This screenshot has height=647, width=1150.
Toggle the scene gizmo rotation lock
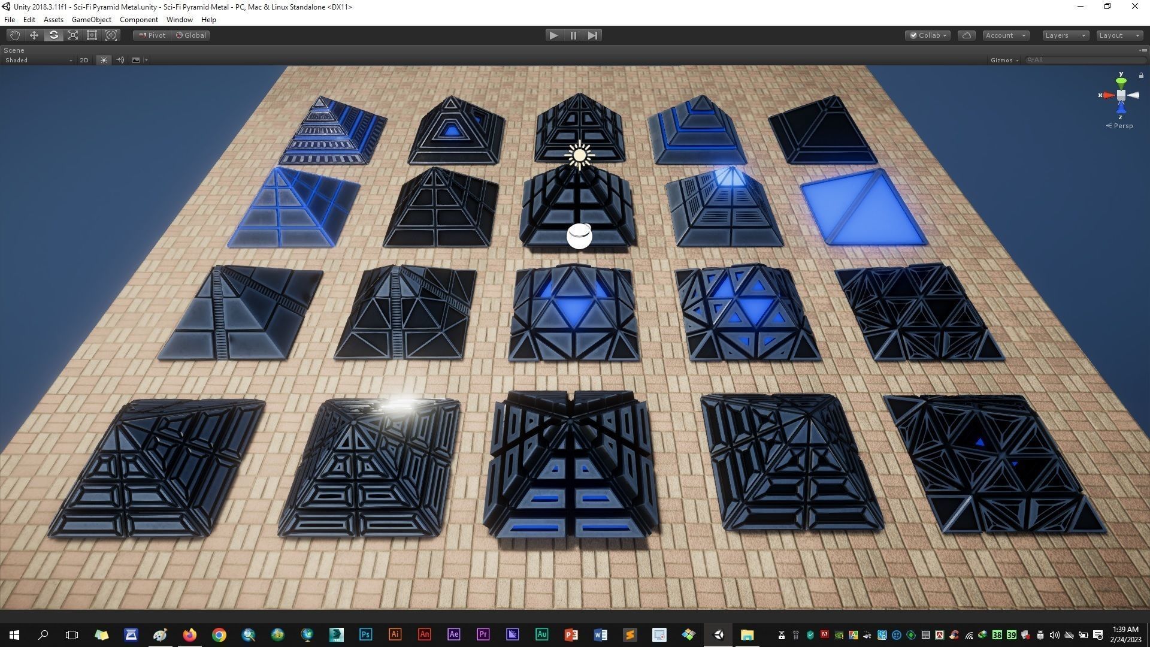[x=1140, y=75]
